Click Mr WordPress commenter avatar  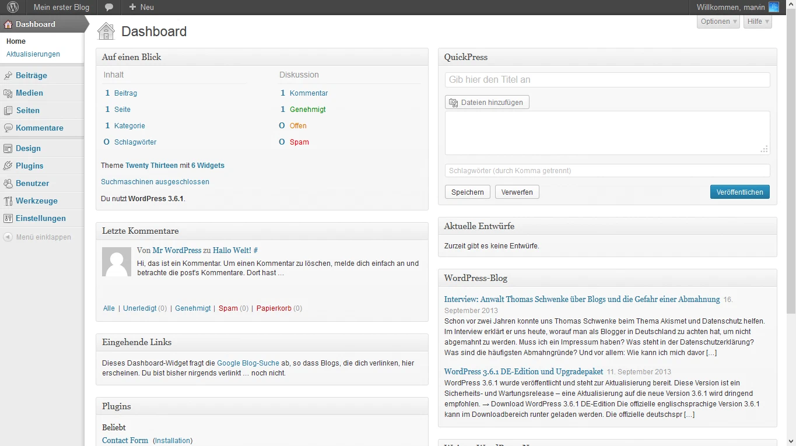(x=117, y=261)
